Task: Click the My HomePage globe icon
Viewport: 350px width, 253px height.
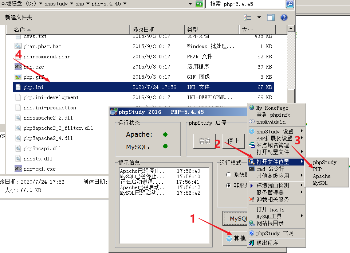Action: click(252, 108)
